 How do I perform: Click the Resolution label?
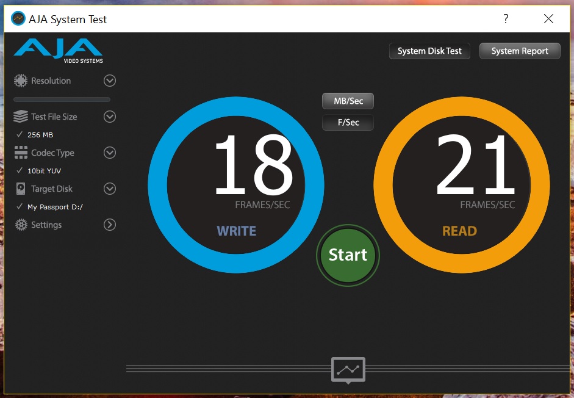point(51,81)
